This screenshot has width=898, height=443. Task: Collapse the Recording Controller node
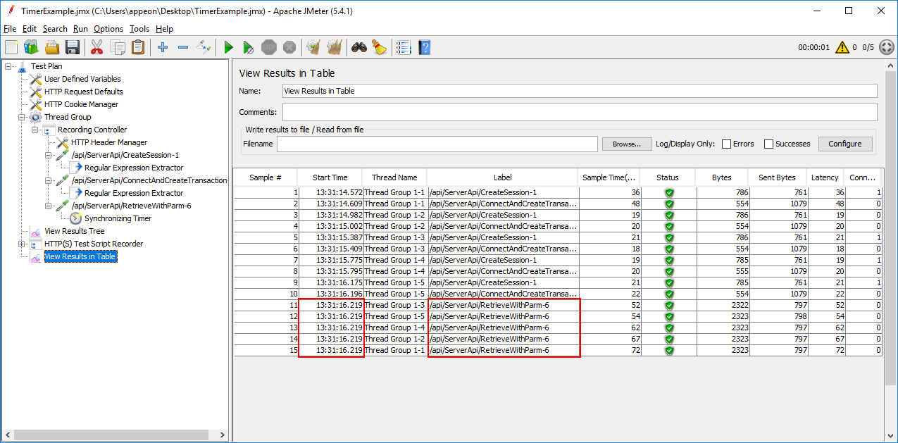(x=35, y=130)
